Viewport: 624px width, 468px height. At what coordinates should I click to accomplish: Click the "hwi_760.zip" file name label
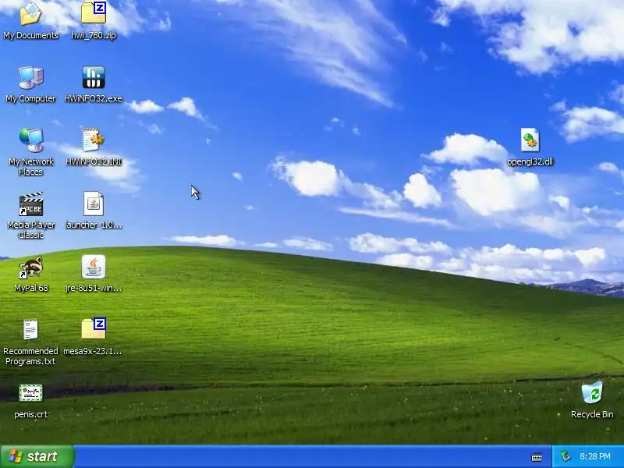point(94,35)
